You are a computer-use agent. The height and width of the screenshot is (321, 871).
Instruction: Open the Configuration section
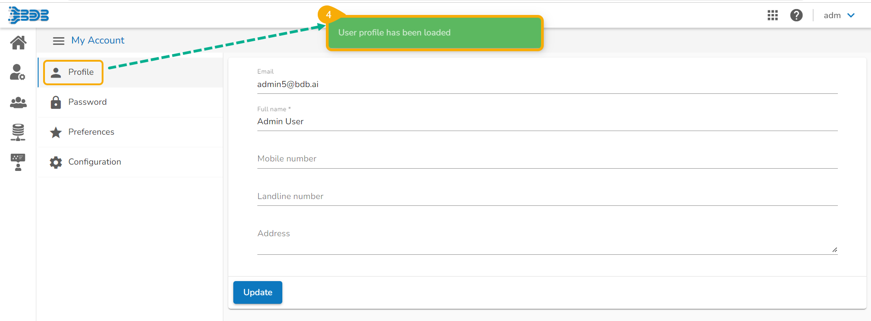point(94,162)
